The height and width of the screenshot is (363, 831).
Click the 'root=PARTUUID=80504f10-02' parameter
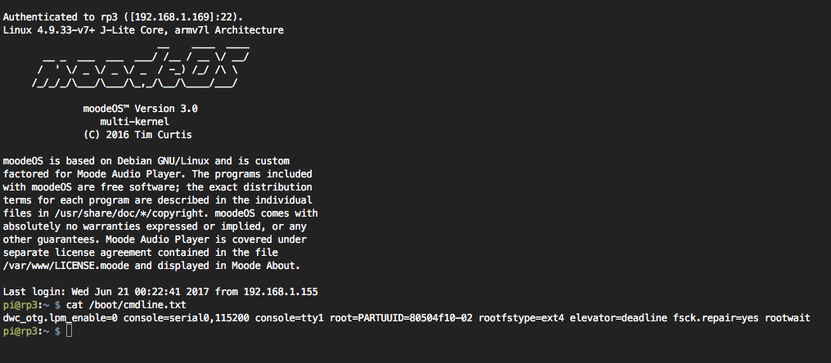click(x=402, y=318)
